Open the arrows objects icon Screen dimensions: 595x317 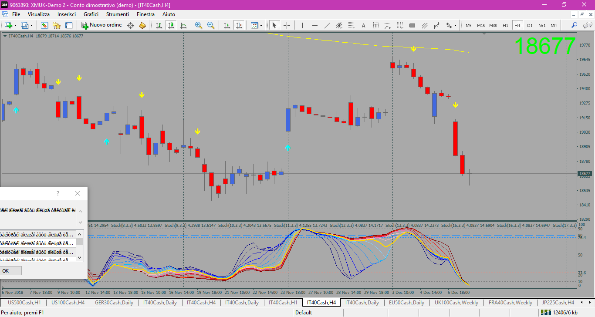pos(449,25)
